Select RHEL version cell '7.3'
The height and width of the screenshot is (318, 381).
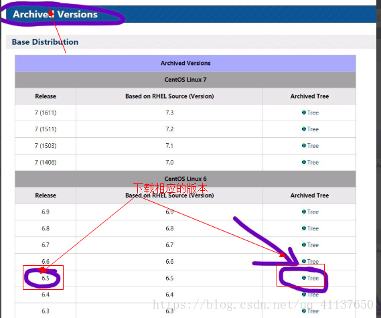click(x=169, y=112)
